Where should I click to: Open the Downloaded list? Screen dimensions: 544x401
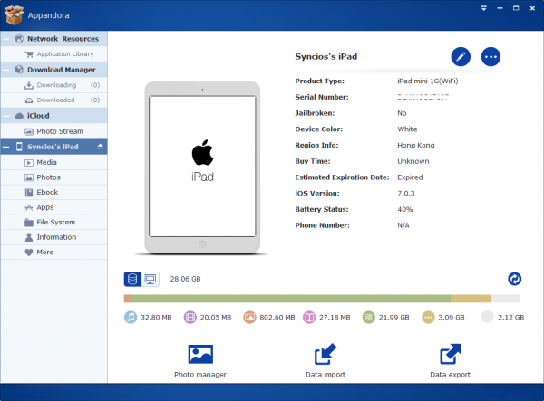click(54, 100)
